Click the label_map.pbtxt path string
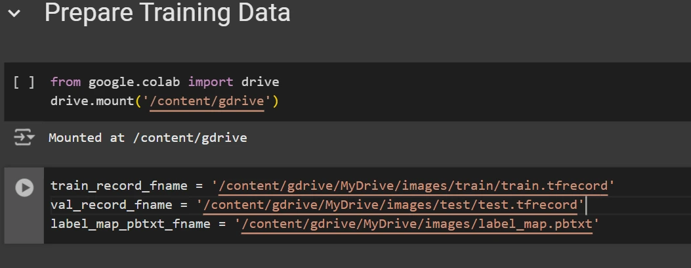The height and width of the screenshot is (268, 691). 417,224
